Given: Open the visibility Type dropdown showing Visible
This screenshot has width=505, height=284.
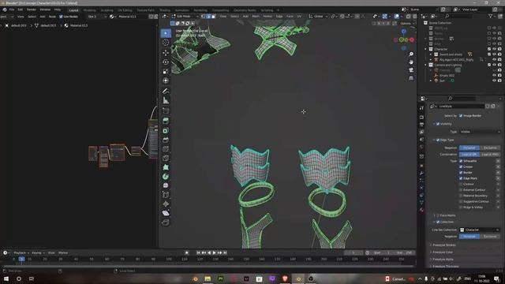Looking at the screenshot, I should point(480,132).
